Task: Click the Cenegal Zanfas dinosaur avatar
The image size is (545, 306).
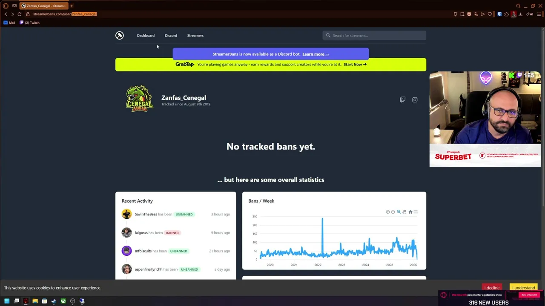Action: click(x=139, y=98)
